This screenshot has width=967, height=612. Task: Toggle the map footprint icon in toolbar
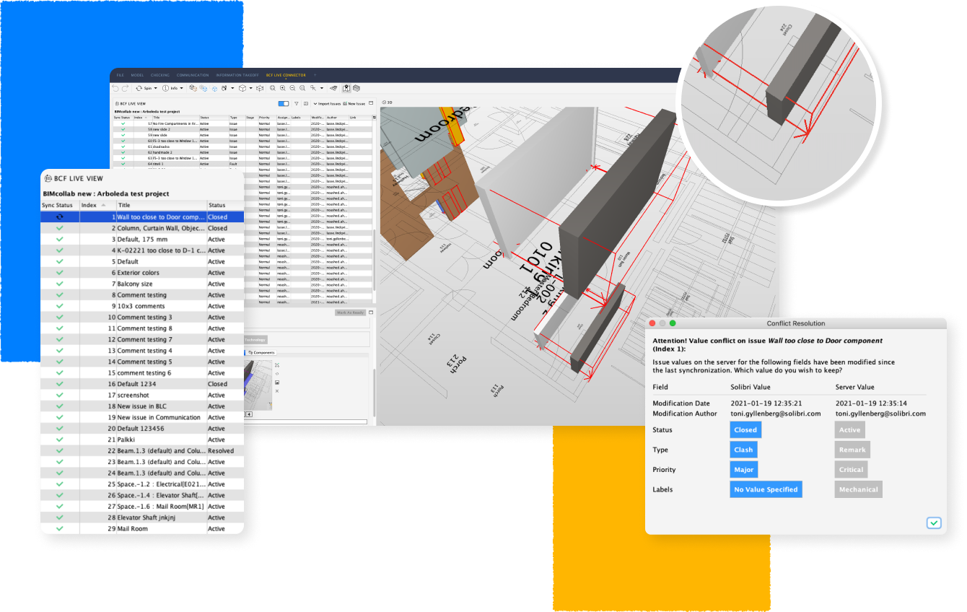(346, 88)
